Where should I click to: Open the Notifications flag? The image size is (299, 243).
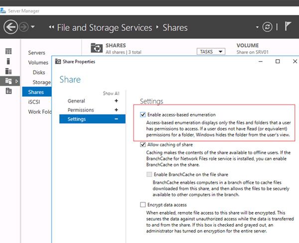(x=288, y=27)
